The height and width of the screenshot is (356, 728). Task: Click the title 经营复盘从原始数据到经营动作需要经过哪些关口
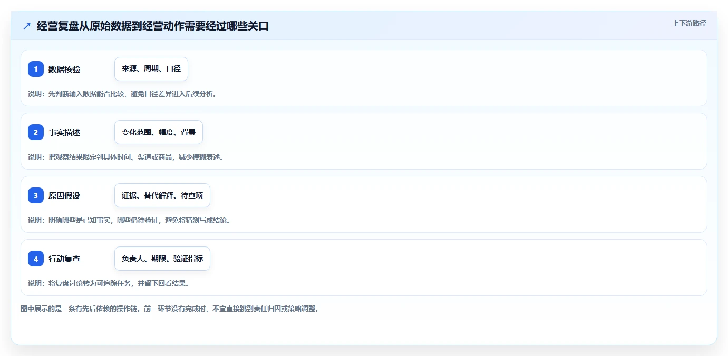pos(153,26)
